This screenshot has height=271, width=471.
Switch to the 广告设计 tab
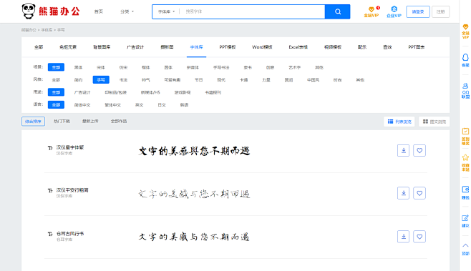135,47
